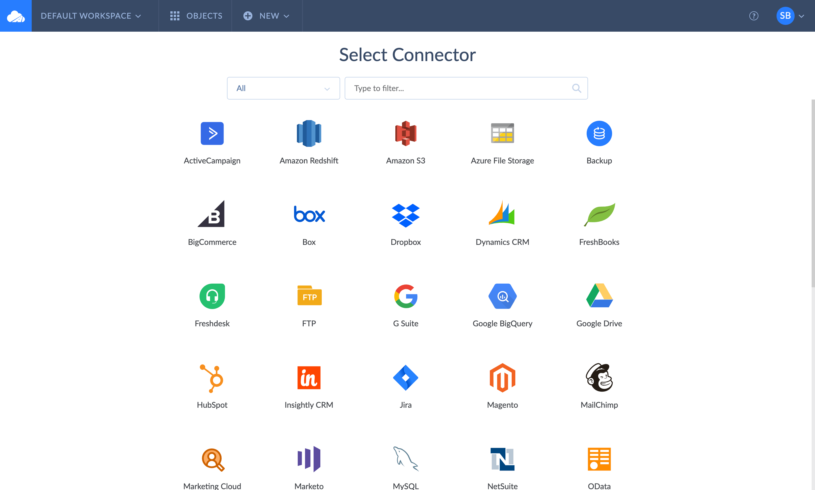Select the G Suite Google icon
The height and width of the screenshot is (490, 815).
[x=406, y=296]
